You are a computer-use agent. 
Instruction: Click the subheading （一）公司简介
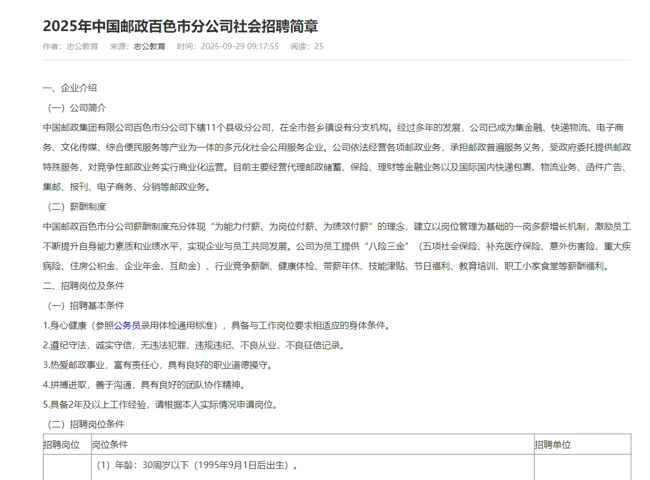[75, 107]
